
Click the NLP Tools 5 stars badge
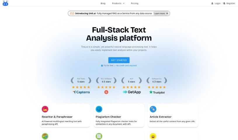pos(81,80)
